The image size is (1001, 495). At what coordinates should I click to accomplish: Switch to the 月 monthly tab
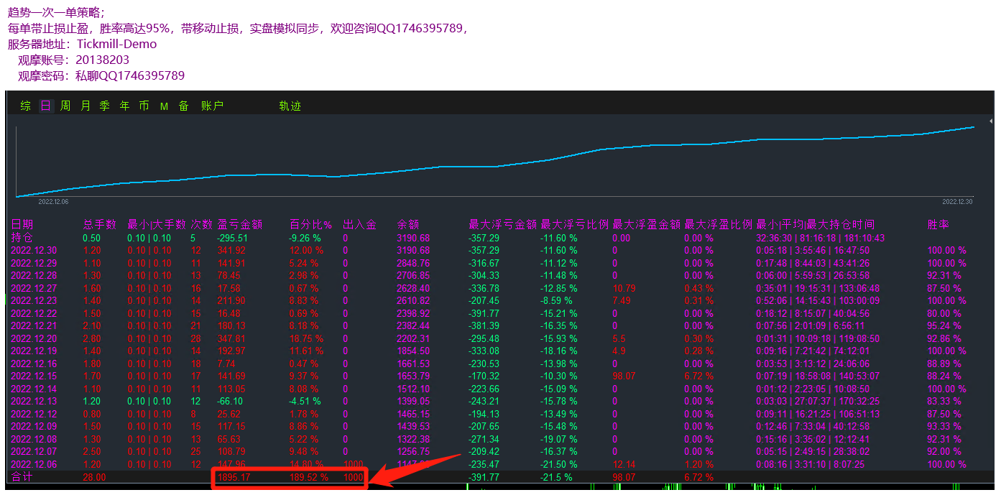point(86,106)
